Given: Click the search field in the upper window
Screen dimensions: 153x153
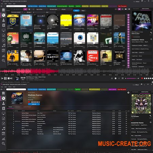Looking at the screenshot, I should pyautogui.click(x=16, y=6).
